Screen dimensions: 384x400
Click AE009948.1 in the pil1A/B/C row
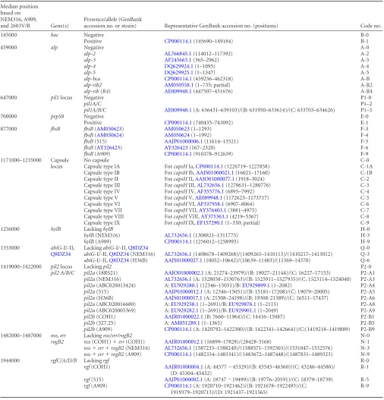click(x=178, y=110)
